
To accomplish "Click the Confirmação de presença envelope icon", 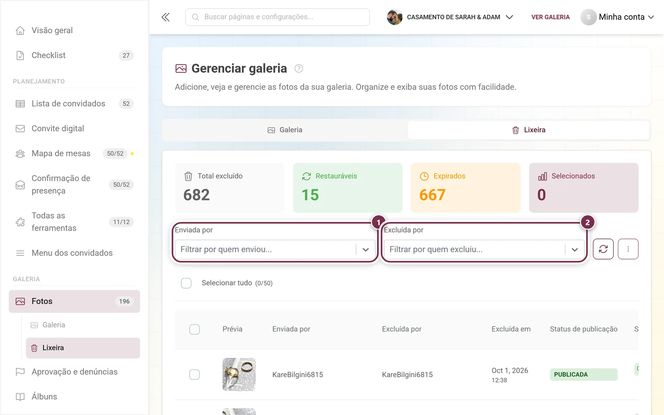I will tap(20, 185).
